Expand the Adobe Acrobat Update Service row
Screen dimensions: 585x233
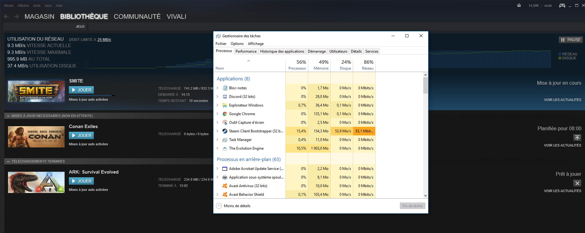coord(217,169)
